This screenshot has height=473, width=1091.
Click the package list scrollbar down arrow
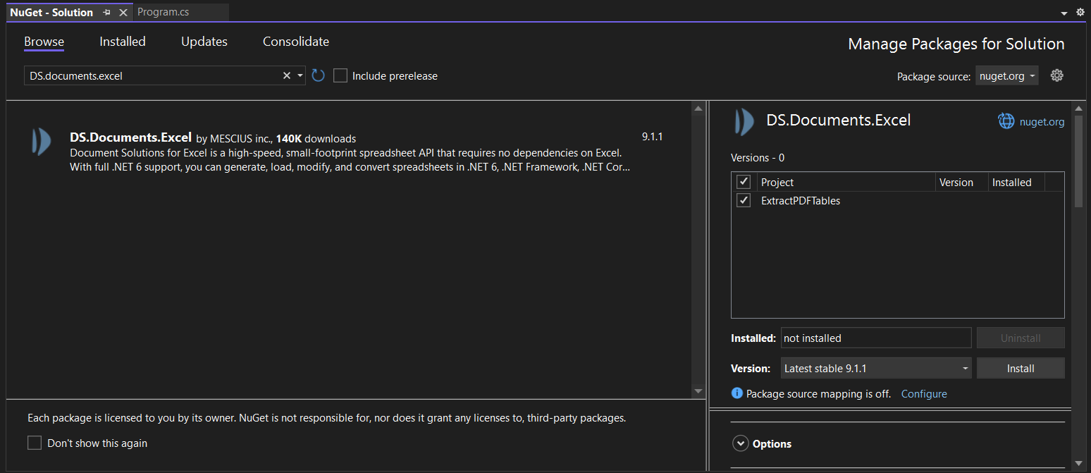(698, 391)
